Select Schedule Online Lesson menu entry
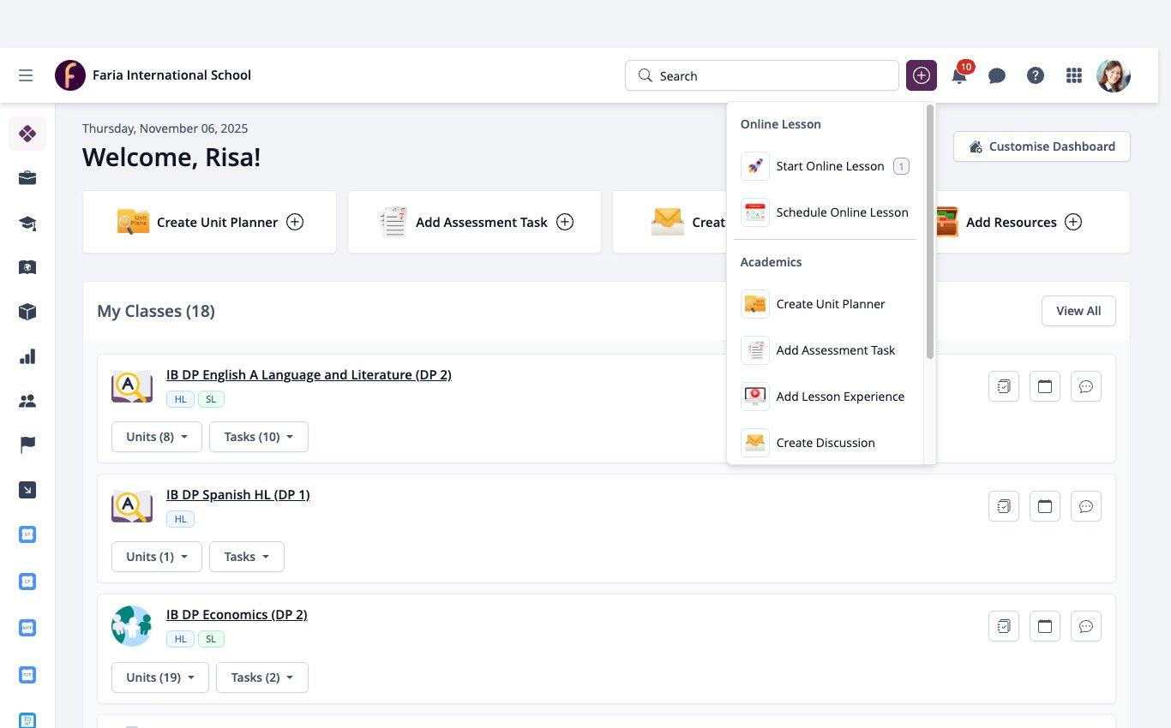1171x728 pixels. [826, 212]
